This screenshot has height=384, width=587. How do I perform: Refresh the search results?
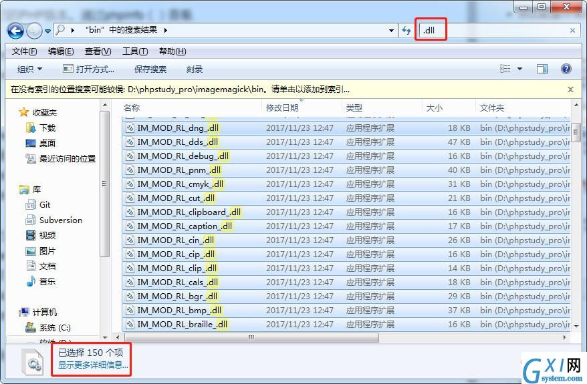(406, 30)
